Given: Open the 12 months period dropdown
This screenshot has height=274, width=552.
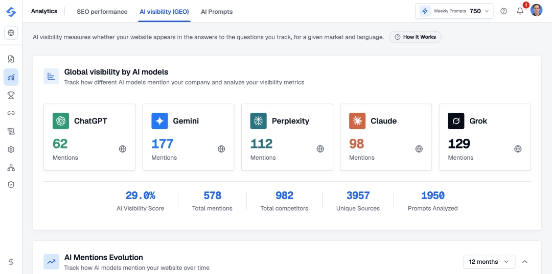Looking at the screenshot, I should pyautogui.click(x=489, y=262).
